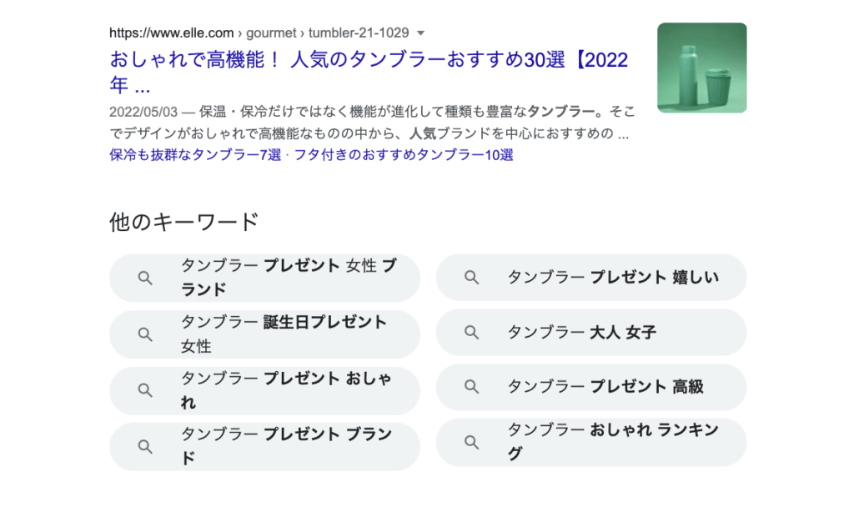Select related search タンブラー おしゃれ ランキング
854x512 pixels.
click(x=612, y=442)
